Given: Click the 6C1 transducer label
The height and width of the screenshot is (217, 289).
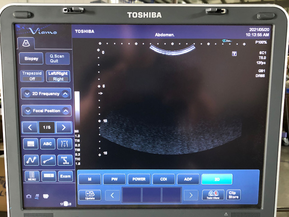Looking at the screenshot, I should click(263, 53).
